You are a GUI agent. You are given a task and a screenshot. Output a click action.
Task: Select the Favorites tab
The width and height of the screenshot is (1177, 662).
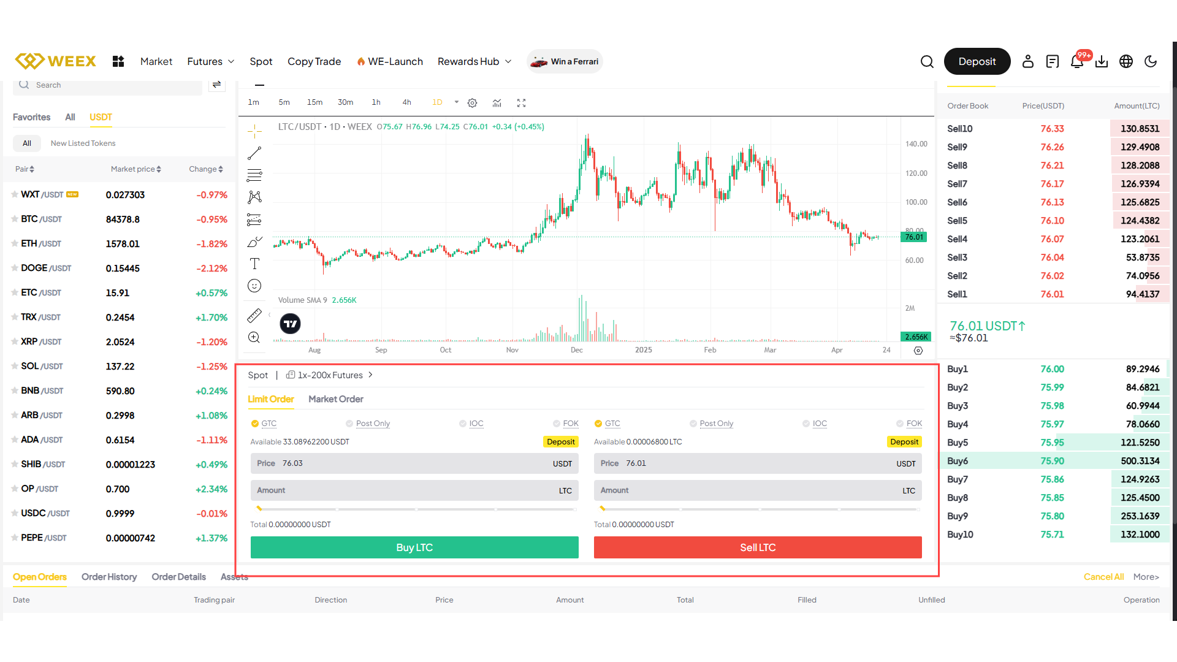32,117
